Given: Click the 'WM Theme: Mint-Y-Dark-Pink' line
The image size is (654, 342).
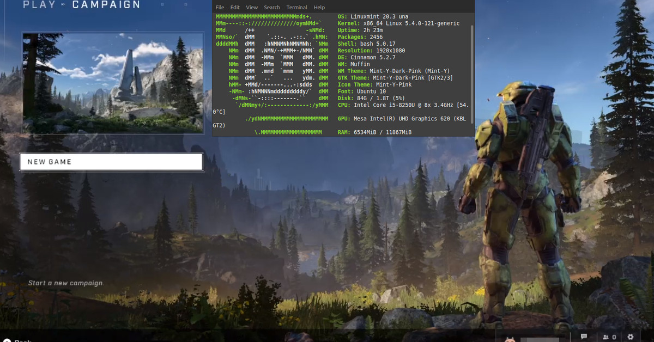Looking at the screenshot, I should pyautogui.click(x=393, y=71).
